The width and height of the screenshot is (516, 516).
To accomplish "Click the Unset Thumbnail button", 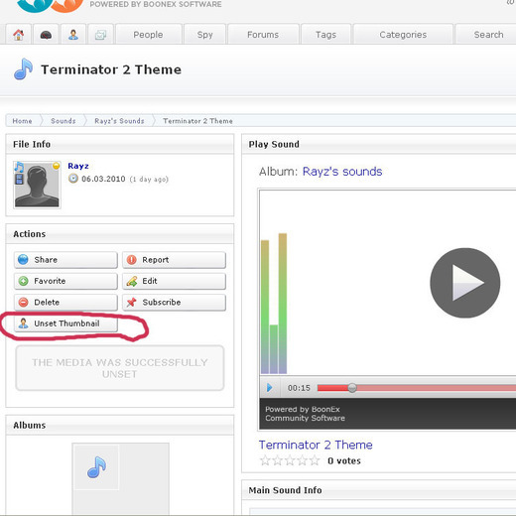I will click(x=65, y=323).
